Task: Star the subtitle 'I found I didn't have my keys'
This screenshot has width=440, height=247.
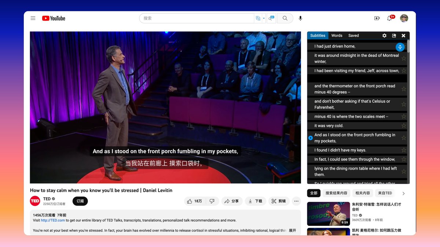Action: click(x=404, y=150)
